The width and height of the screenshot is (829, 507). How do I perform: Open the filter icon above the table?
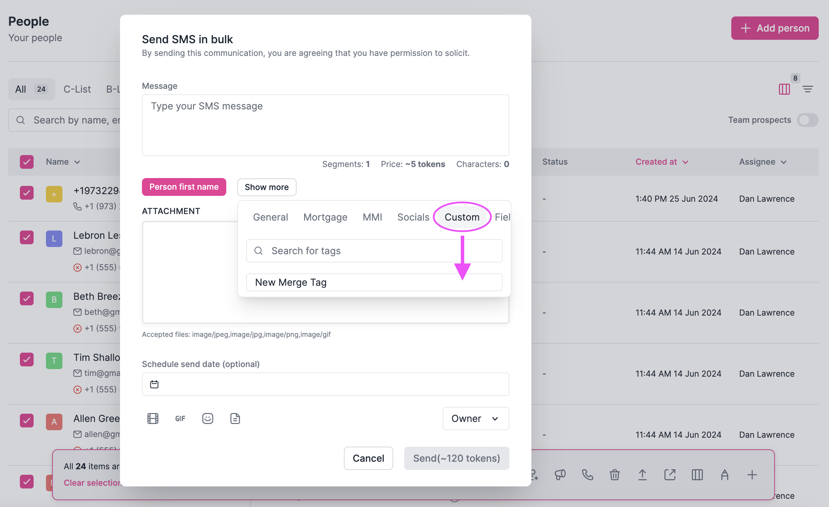click(x=808, y=89)
